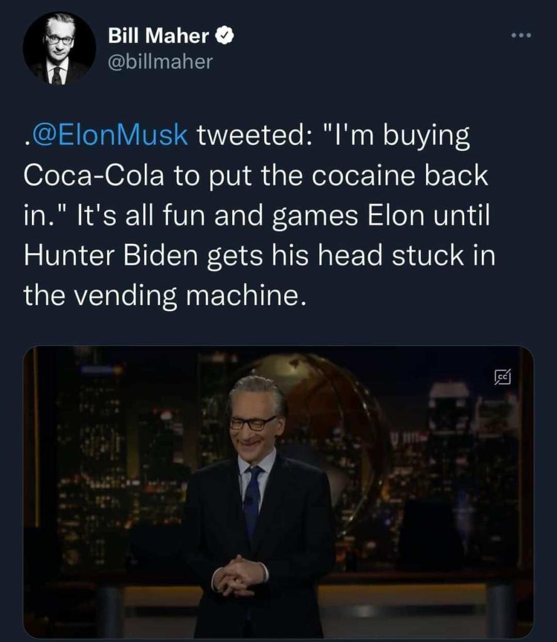Click the words "Coca-Cola" in the tweet
The height and width of the screenshot is (642, 557).
tap(94, 176)
